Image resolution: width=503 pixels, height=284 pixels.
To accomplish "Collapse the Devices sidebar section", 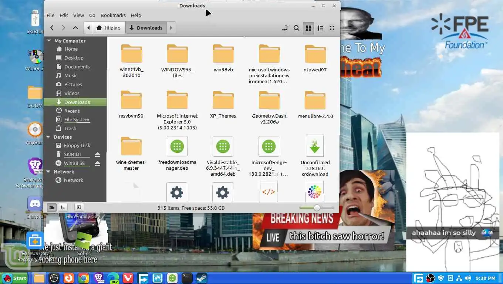I will coord(48,137).
